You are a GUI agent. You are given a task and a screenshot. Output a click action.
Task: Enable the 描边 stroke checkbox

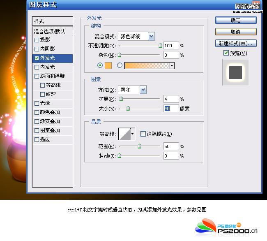point(37,139)
